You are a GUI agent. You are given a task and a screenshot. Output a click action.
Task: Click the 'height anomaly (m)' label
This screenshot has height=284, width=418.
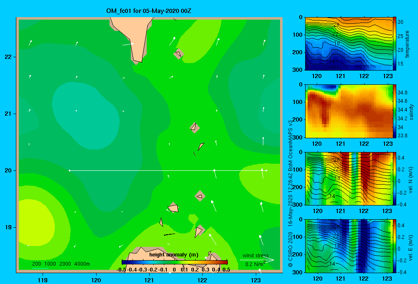tap(174, 255)
